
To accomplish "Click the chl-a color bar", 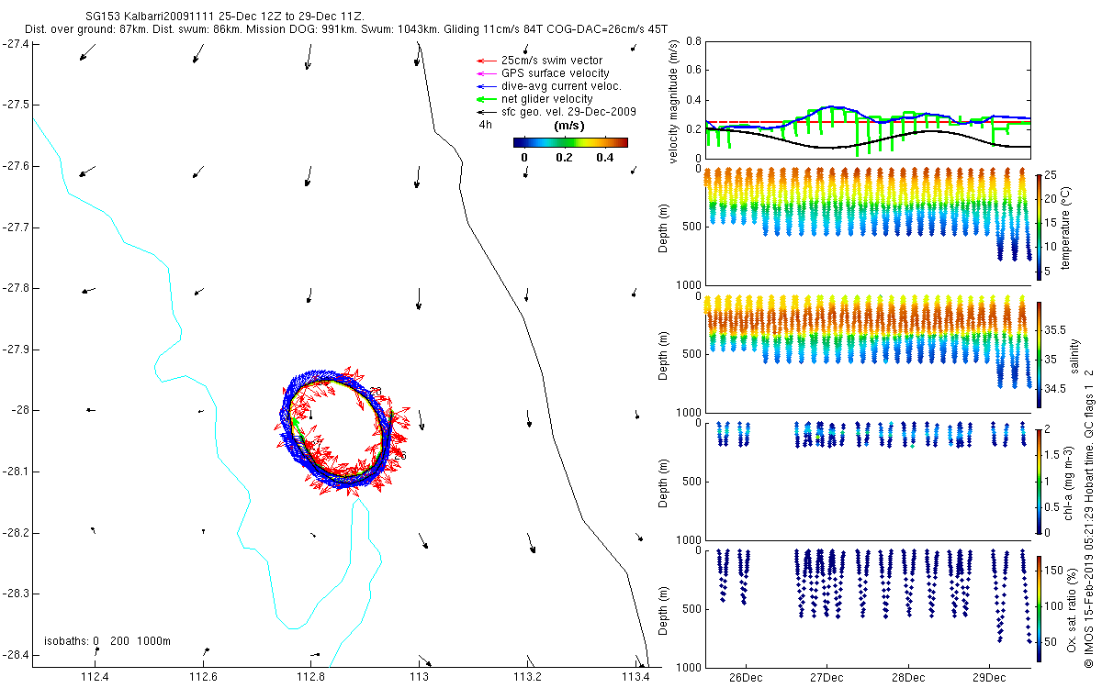I will point(1038,481).
